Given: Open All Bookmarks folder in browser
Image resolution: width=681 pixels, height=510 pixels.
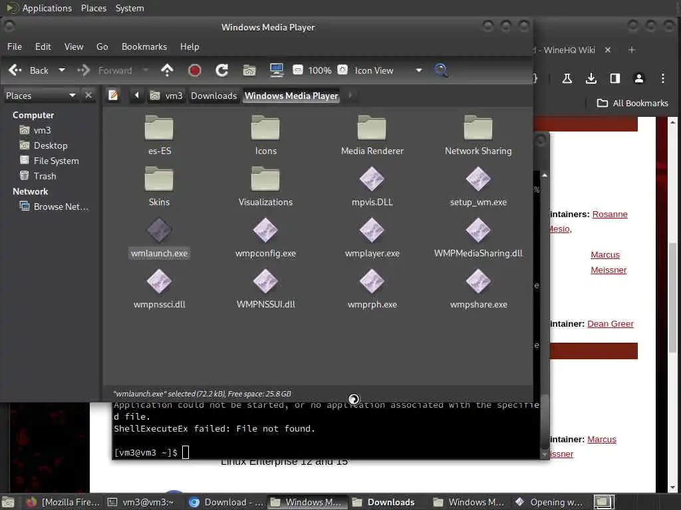Looking at the screenshot, I should click(632, 103).
